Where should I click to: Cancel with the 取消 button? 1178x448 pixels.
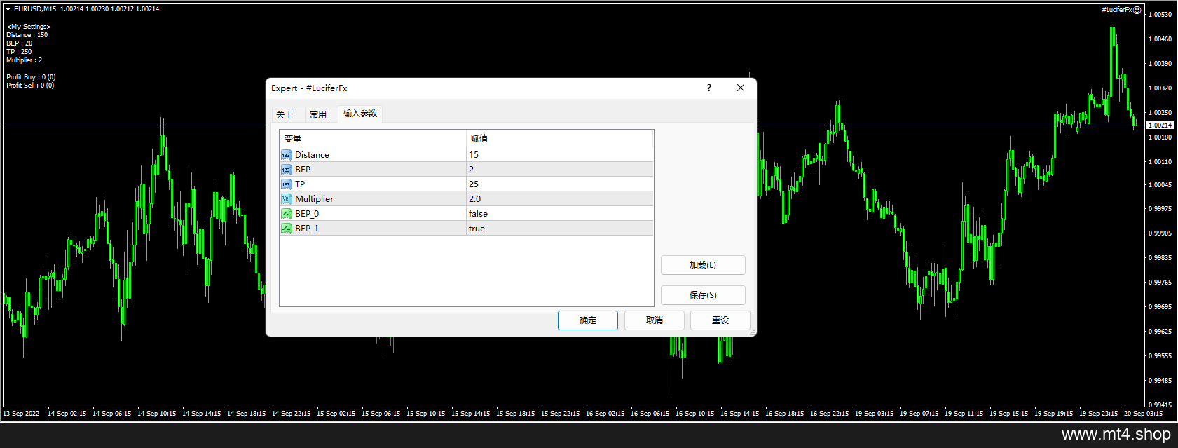pyautogui.click(x=655, y=320)
